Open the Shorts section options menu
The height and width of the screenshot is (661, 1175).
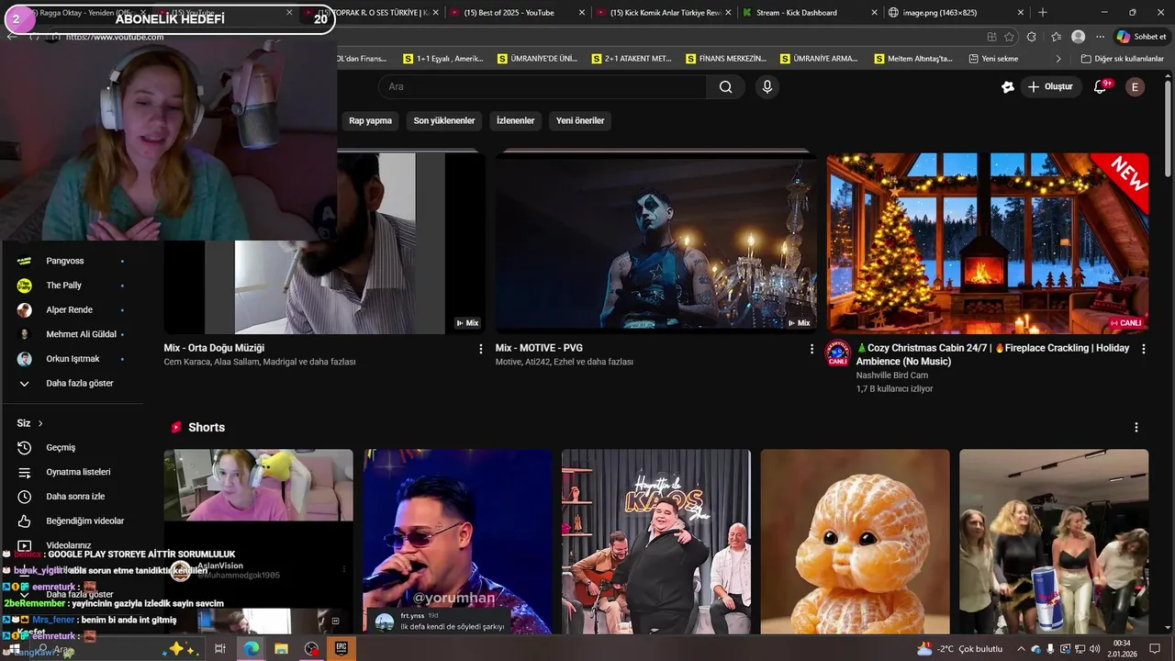(1136, 428)
